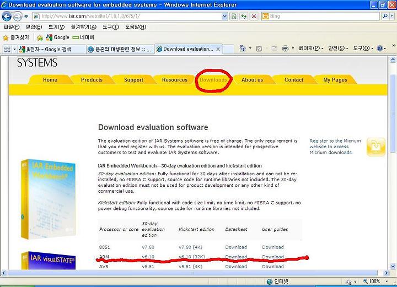The image size is (397, 287).
Task: Click the Quick Tabs grid icon
Action: (7, 49)
